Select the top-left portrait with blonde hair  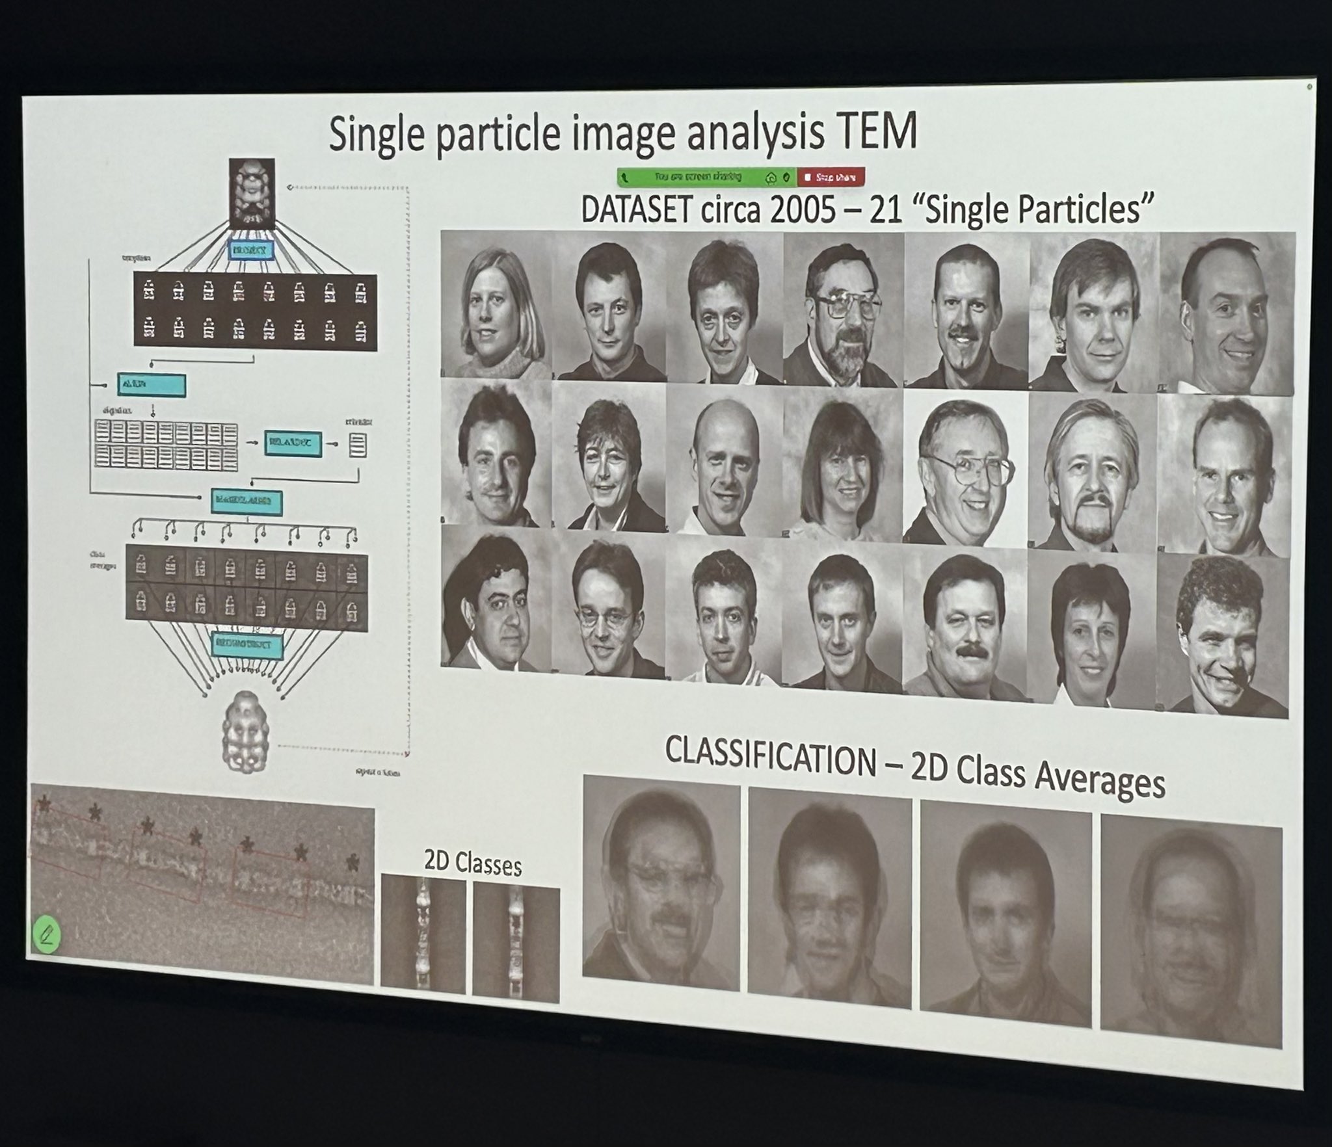point(498,307)
